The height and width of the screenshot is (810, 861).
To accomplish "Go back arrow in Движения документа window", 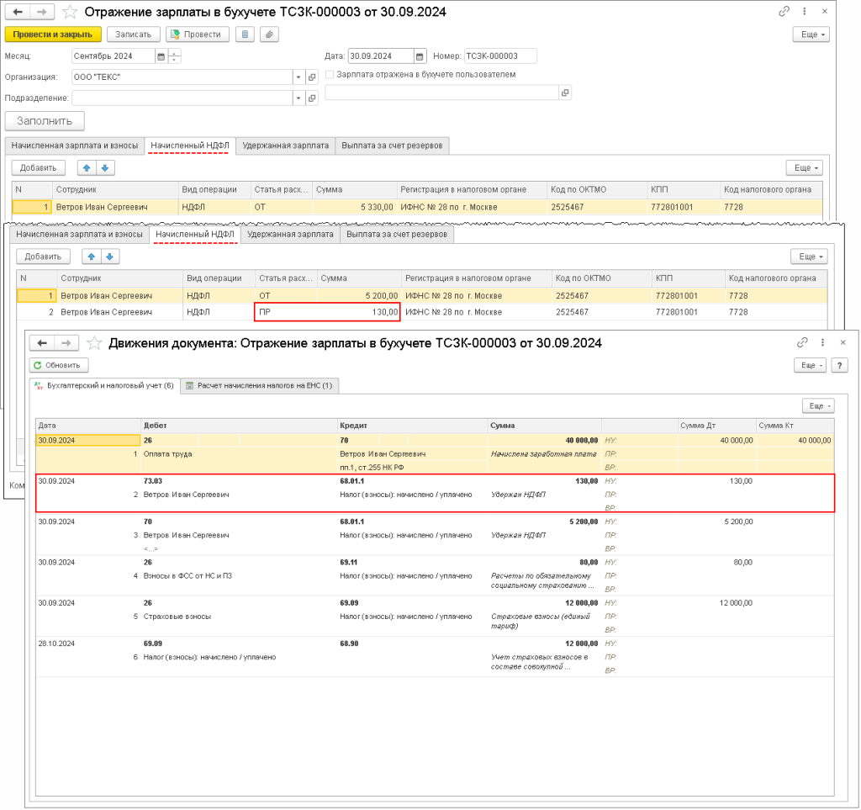I will (40, 343).
